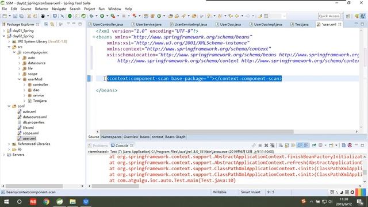Open the Navigate menu
The height and width of the screenshot is (207, 368).
59,9
